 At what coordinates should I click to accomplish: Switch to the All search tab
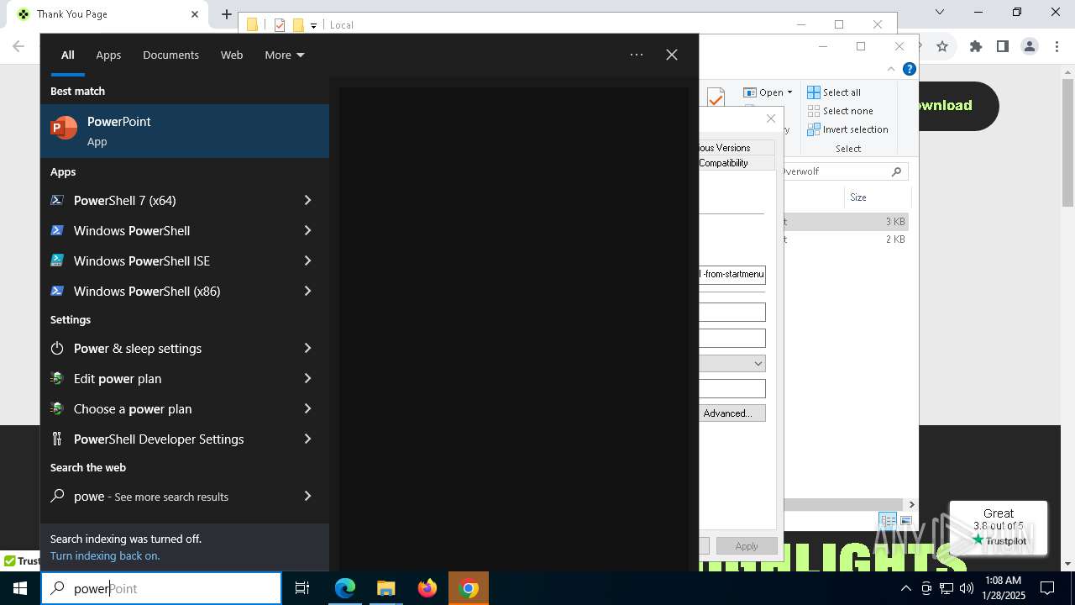tap(67, 55)
